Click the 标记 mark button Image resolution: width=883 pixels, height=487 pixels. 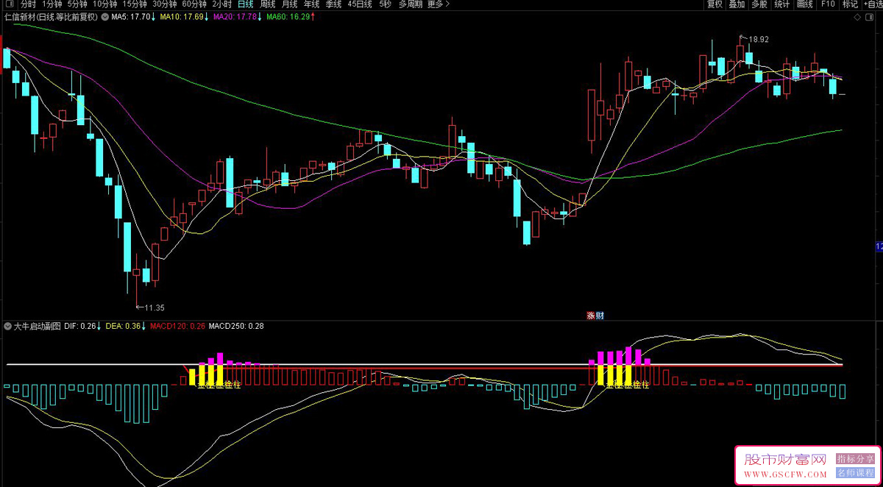tap(851, 4)
